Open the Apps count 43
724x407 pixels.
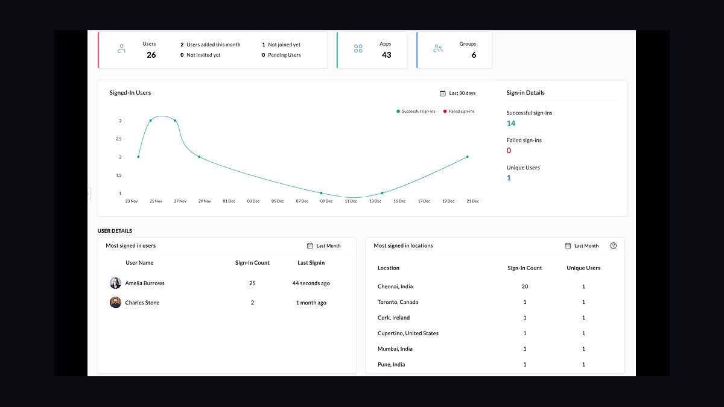tap(387, 55)
